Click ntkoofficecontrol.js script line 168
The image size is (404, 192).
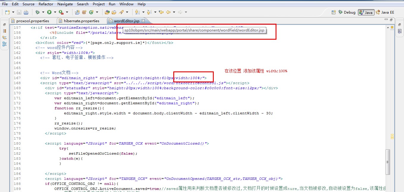pos(145,83)
